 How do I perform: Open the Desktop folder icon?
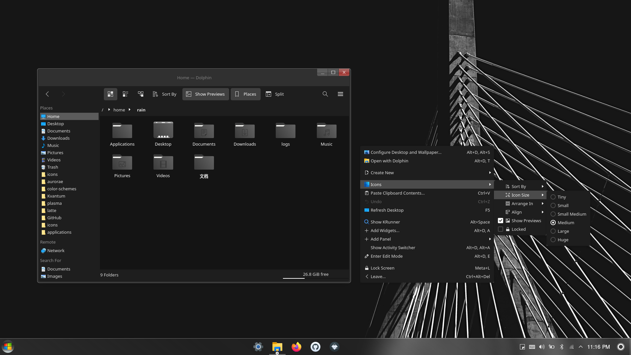pos(163,134)
